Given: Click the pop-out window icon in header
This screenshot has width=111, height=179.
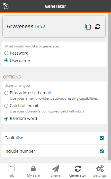Looking at the screenshot, I should (x=6, y=6).
